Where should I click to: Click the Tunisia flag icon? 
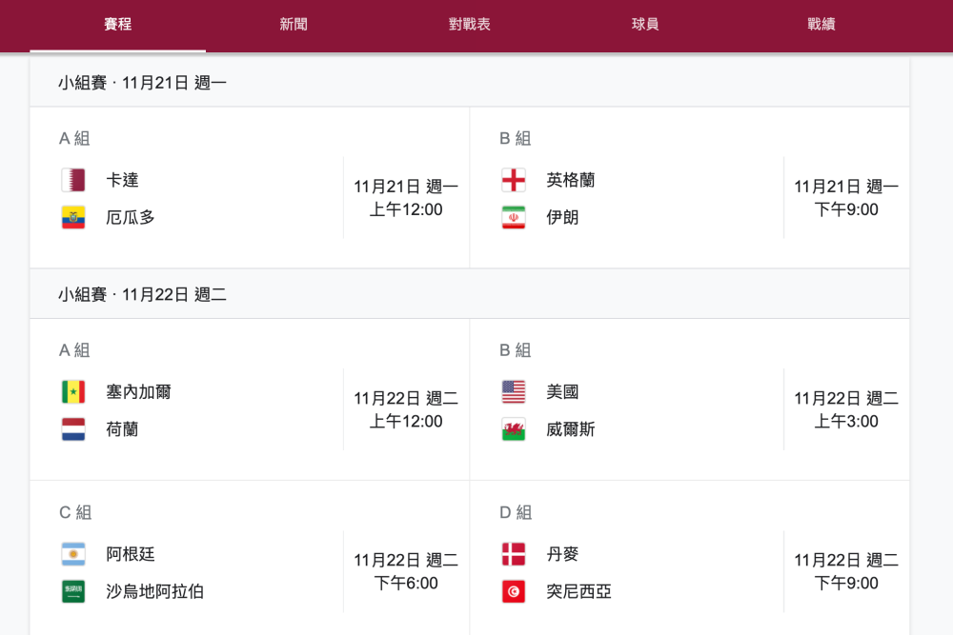(514, 591)
